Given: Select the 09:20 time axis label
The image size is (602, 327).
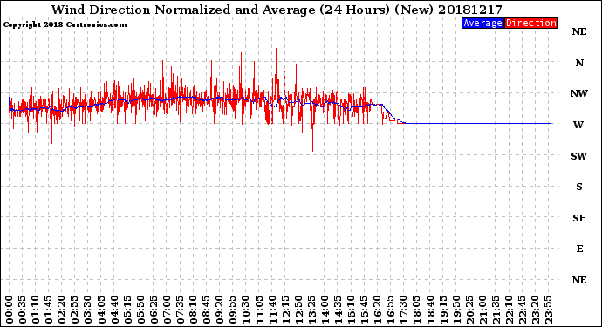Looking at the screenshot, I should 220,310.
